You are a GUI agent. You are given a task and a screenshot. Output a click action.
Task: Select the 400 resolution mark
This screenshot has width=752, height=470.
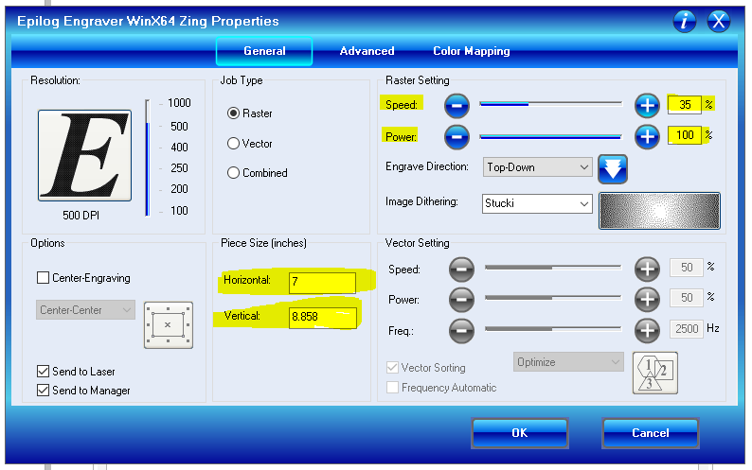(x=179, y=148)
